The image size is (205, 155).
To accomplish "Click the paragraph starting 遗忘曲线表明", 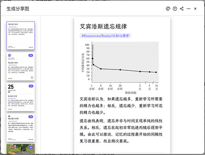I will click(x=121, y=131).
